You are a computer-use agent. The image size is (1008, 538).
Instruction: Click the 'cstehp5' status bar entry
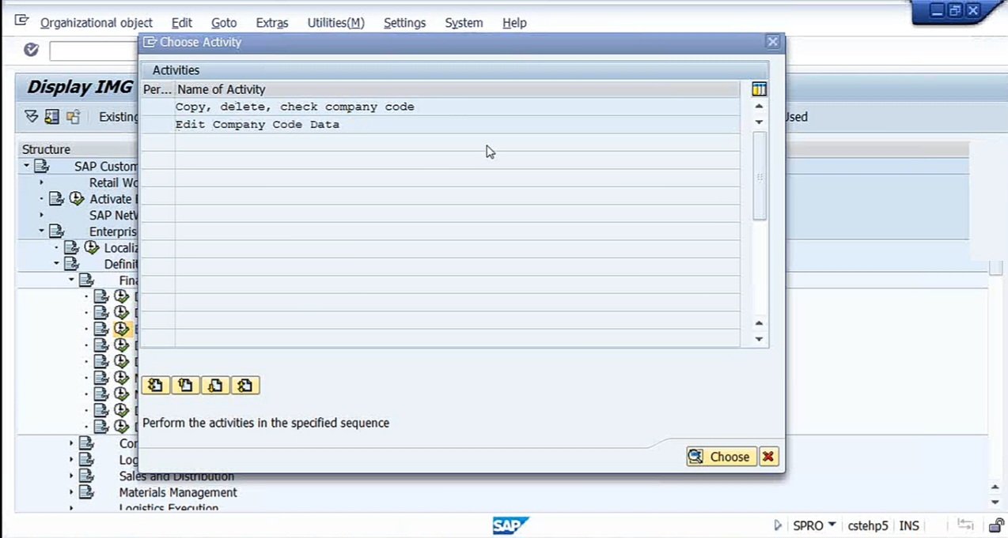tap(868, 525)
